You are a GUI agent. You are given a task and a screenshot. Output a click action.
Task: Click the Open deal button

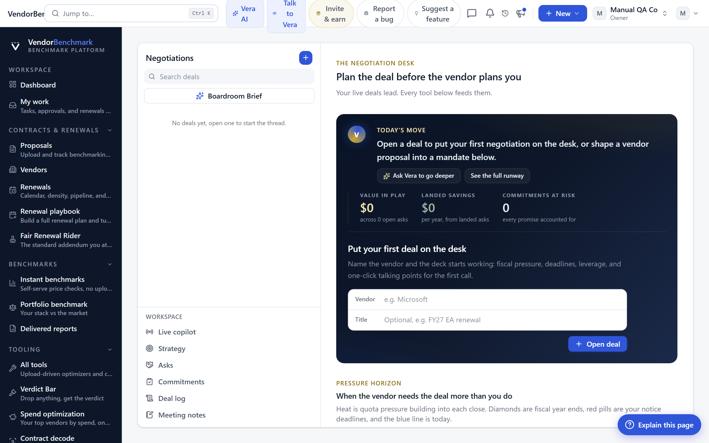pos(597,344)
